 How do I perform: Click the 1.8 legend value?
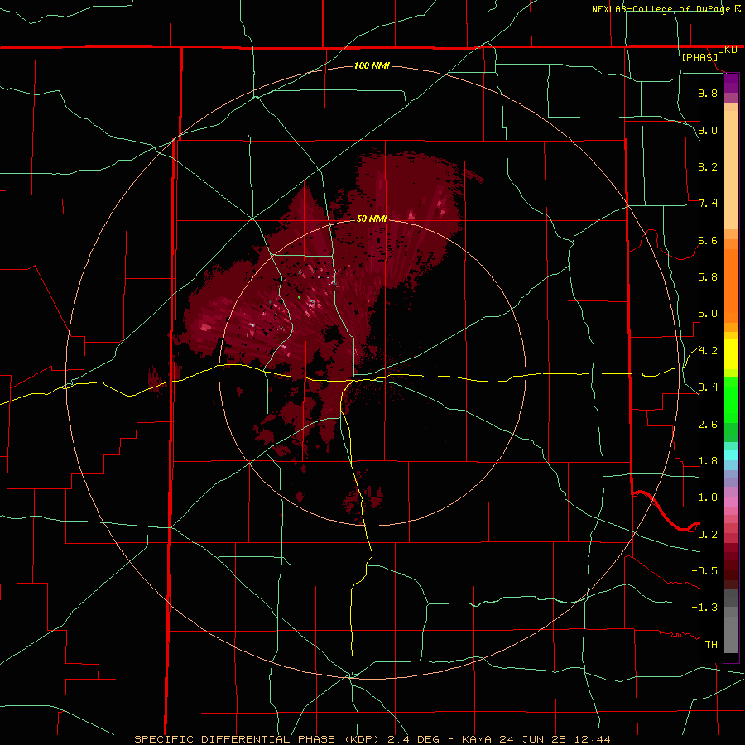pos(708,461)
